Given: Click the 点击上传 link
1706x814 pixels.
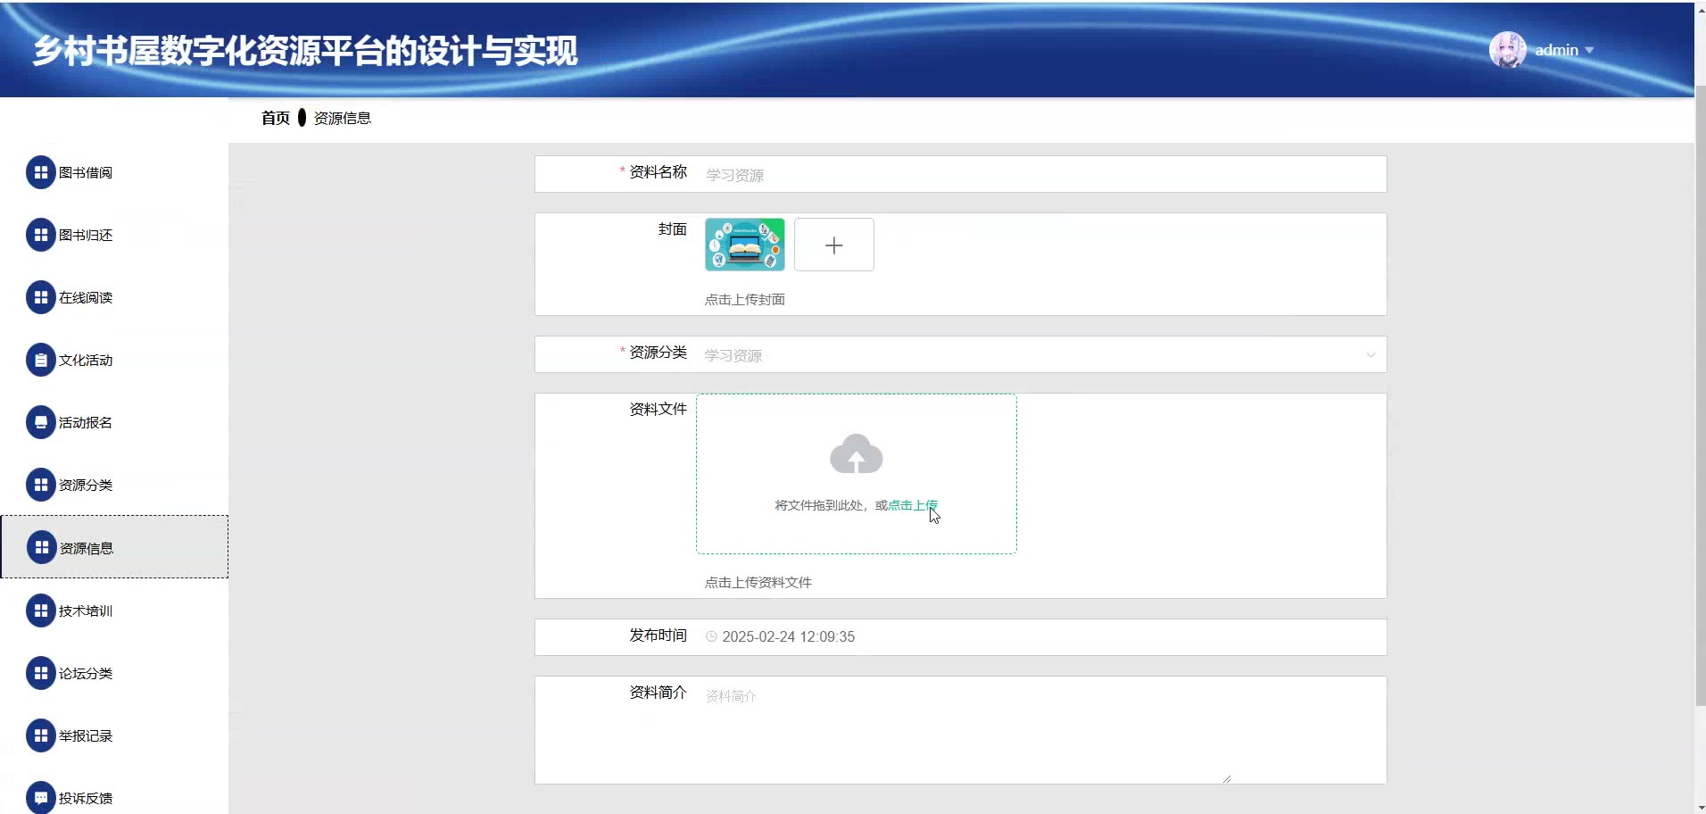Looking at the screenshot, I should click(912, 505).
